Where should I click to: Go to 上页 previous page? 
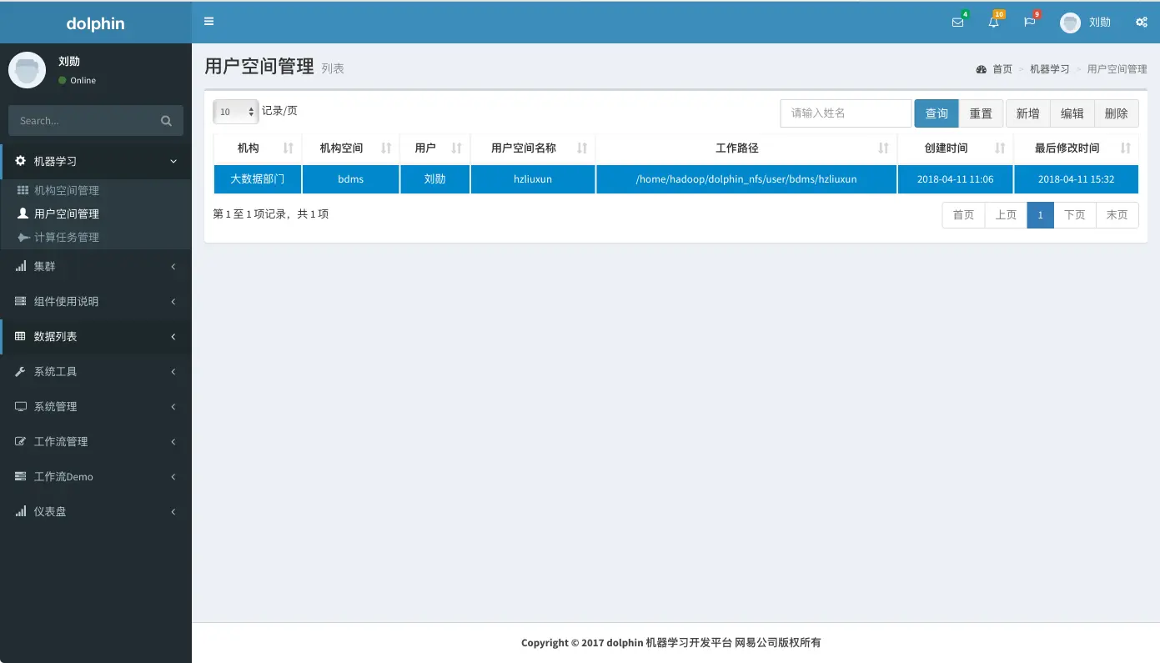pyautogui.click(x=1006, y=214)
